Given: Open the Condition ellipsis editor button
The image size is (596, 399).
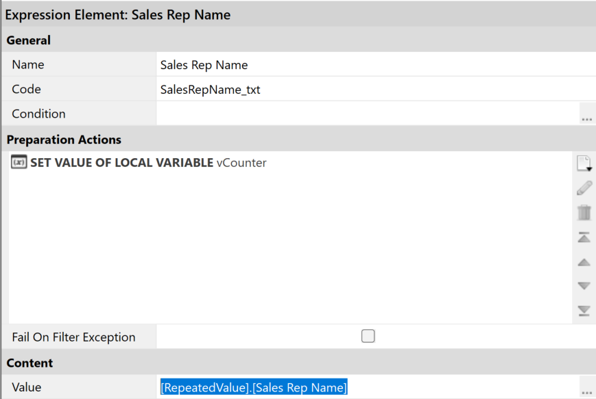Looking at the screenshot, I should click(x=586, y=114).
